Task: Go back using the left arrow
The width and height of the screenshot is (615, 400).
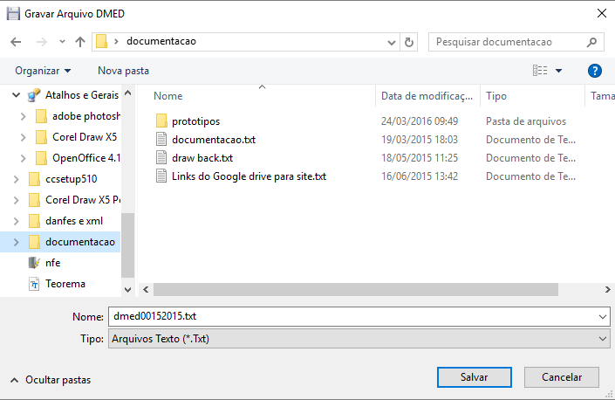Action: coord(16,42)
